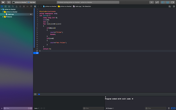
Task: Show the right inspectors panel
Action: tap(172, 2)
